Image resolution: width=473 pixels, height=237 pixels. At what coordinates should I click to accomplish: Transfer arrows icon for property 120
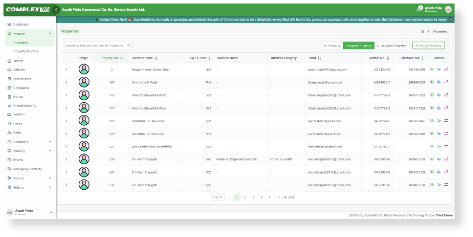click(x=446, y=134)
